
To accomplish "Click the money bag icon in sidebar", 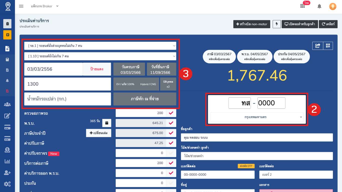I will pos(7,150).
